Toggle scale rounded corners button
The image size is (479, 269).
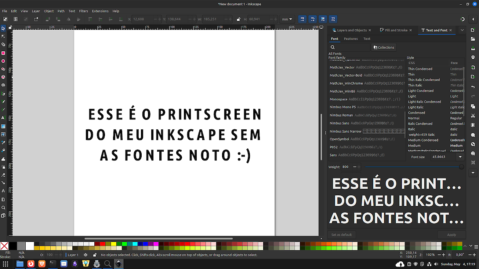(x=312, y=19)
